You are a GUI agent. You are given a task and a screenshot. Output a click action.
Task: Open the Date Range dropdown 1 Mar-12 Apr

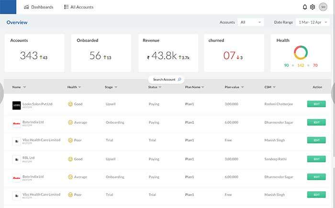click(313, 22)
